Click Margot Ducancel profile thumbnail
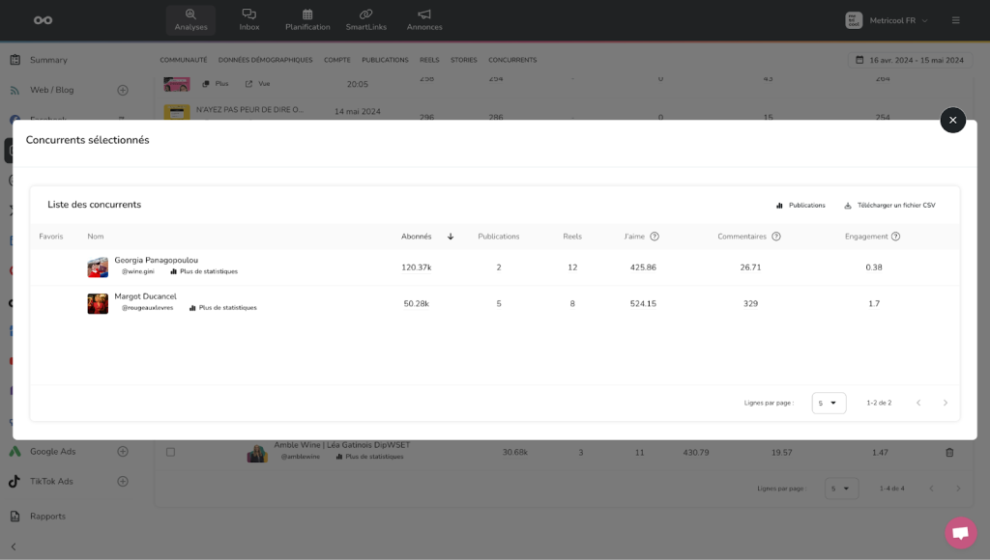 coord(98,303)
